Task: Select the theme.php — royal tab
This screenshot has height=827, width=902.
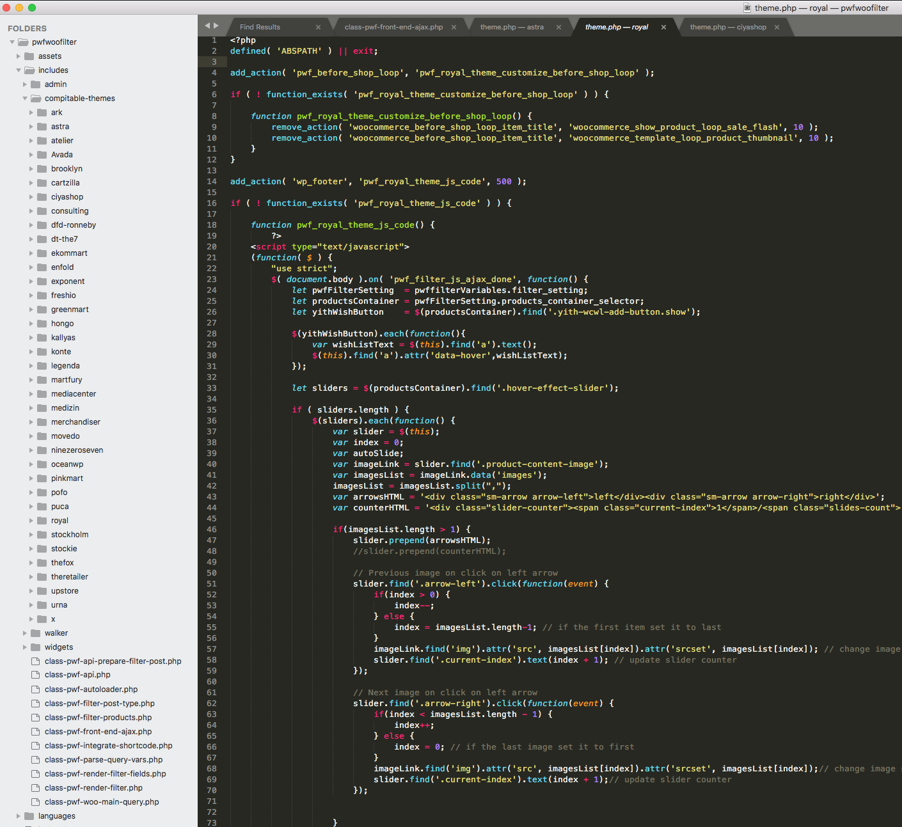Action: [617, 27]
